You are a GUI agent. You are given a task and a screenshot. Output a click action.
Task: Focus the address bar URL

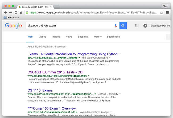(x=93, y=13)
